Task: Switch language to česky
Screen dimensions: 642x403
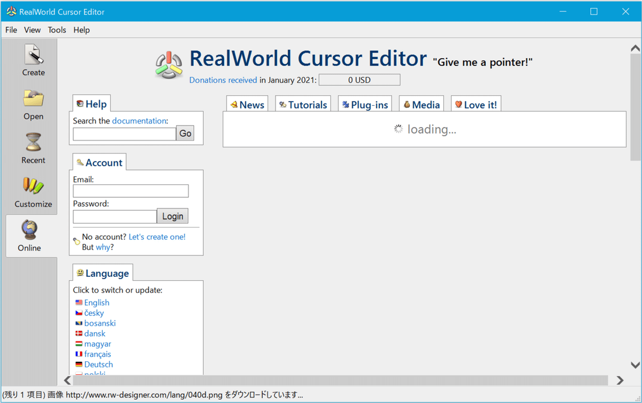Action: point(94,313)
